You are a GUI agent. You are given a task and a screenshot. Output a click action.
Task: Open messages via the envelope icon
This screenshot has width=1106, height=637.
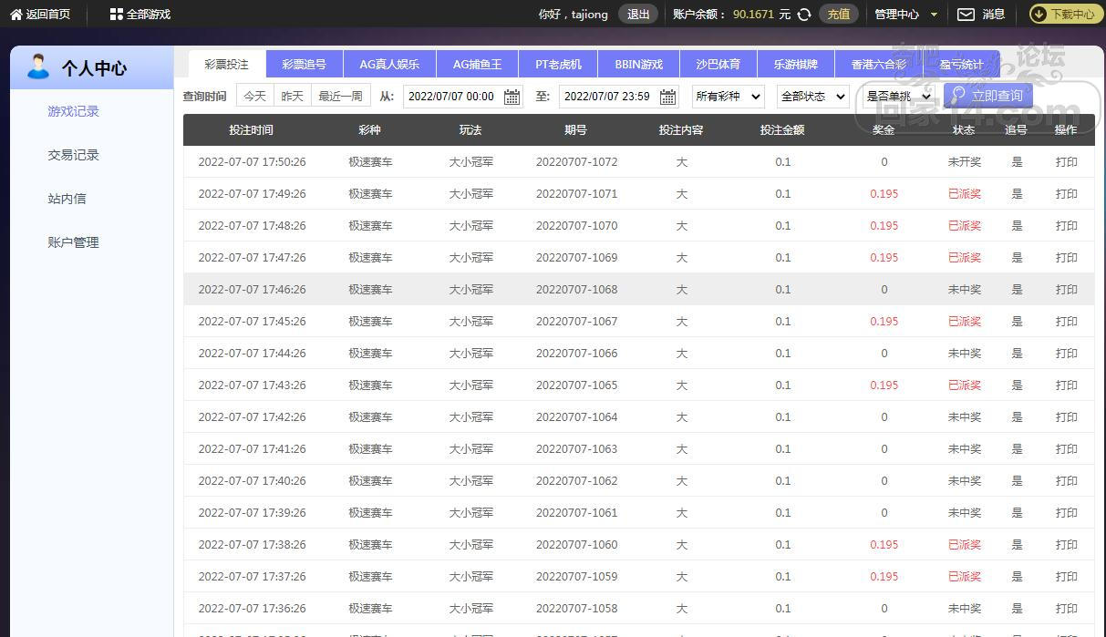[x=966, y=15]
